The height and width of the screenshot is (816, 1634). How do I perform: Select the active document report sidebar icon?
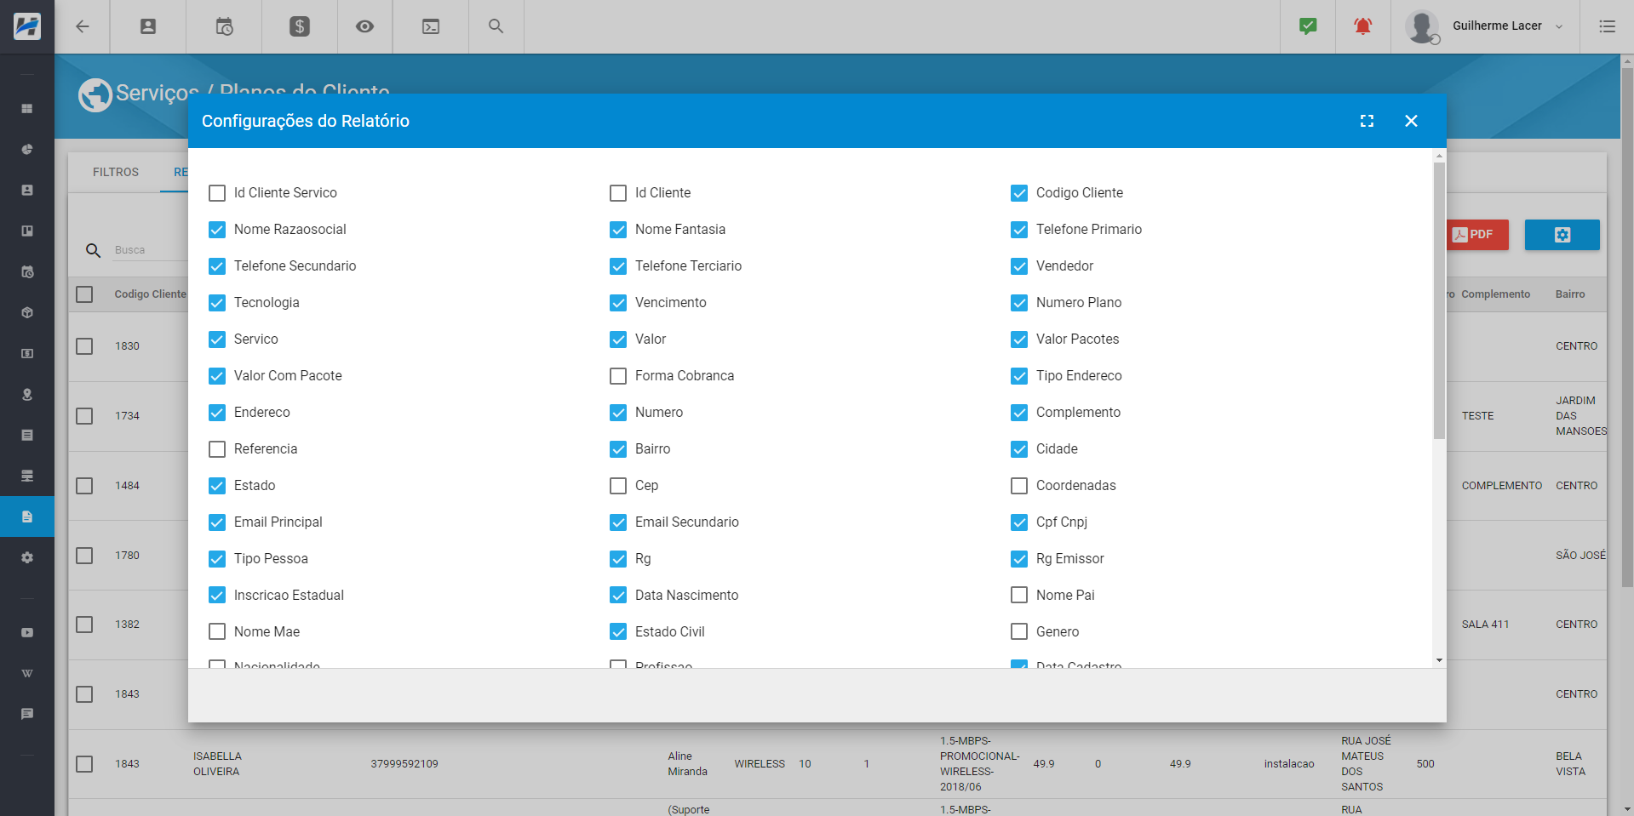point(27,516)
